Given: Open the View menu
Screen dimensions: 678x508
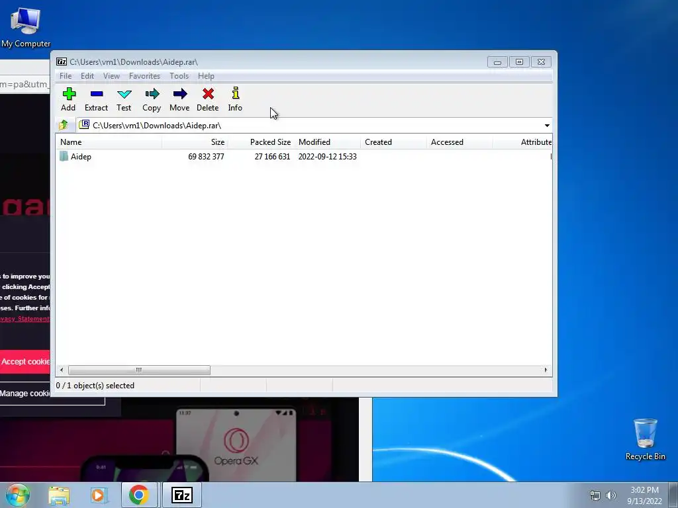Looking at the screenshot, I should pyautogui.click(x=111, y=76).
